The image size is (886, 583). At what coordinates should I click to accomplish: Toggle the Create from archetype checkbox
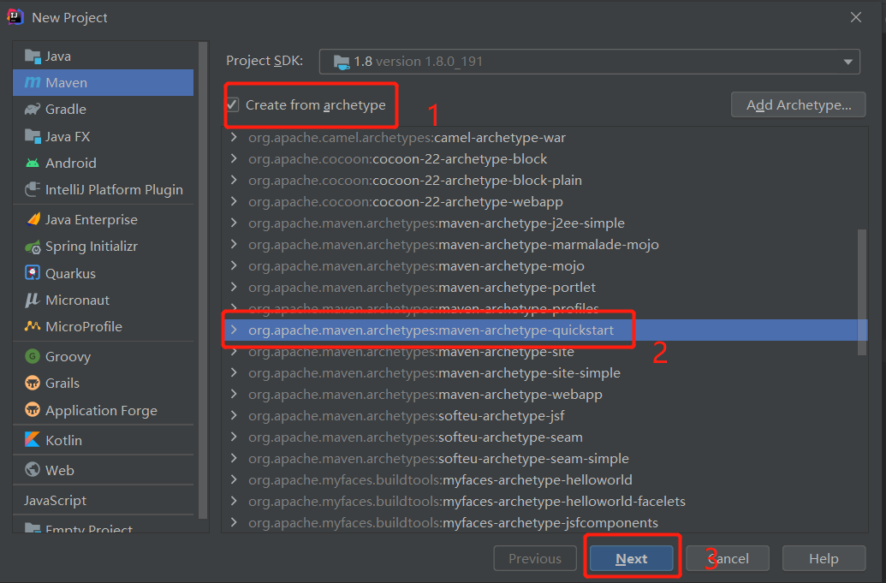tap(232, 105)
